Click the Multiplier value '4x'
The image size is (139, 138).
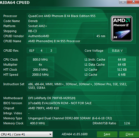coord(40,65)
